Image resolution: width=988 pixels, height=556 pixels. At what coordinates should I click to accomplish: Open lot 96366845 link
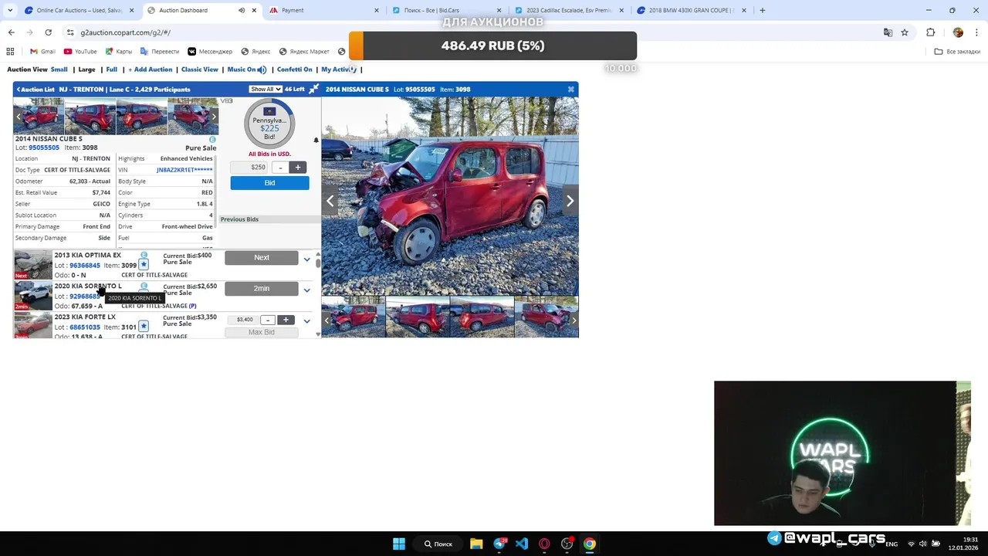coord(85,266)
